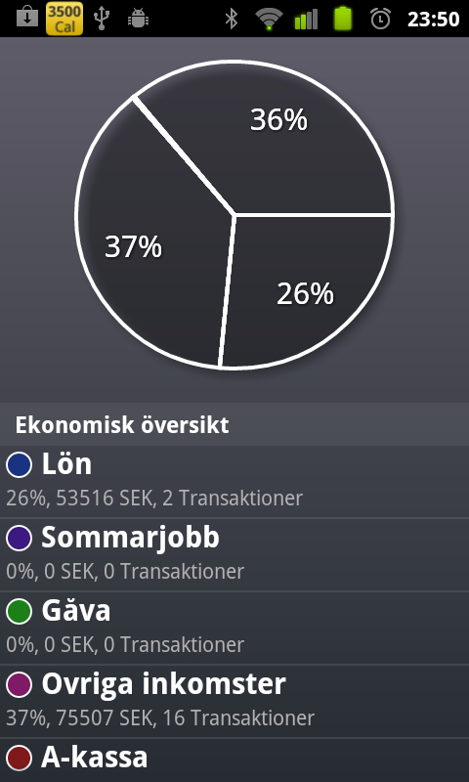Tap the Wi-Fi signal icon
469x782 pixels.
click(x=269, y=19)
